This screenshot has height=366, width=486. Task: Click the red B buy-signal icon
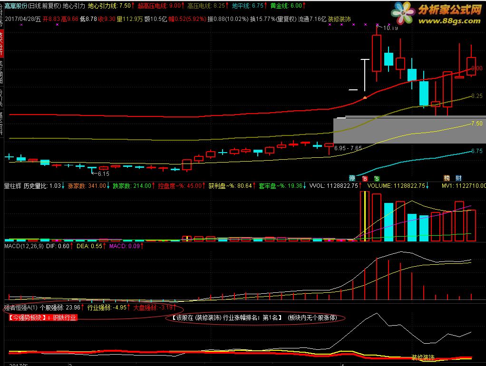(x=365, y=179)
